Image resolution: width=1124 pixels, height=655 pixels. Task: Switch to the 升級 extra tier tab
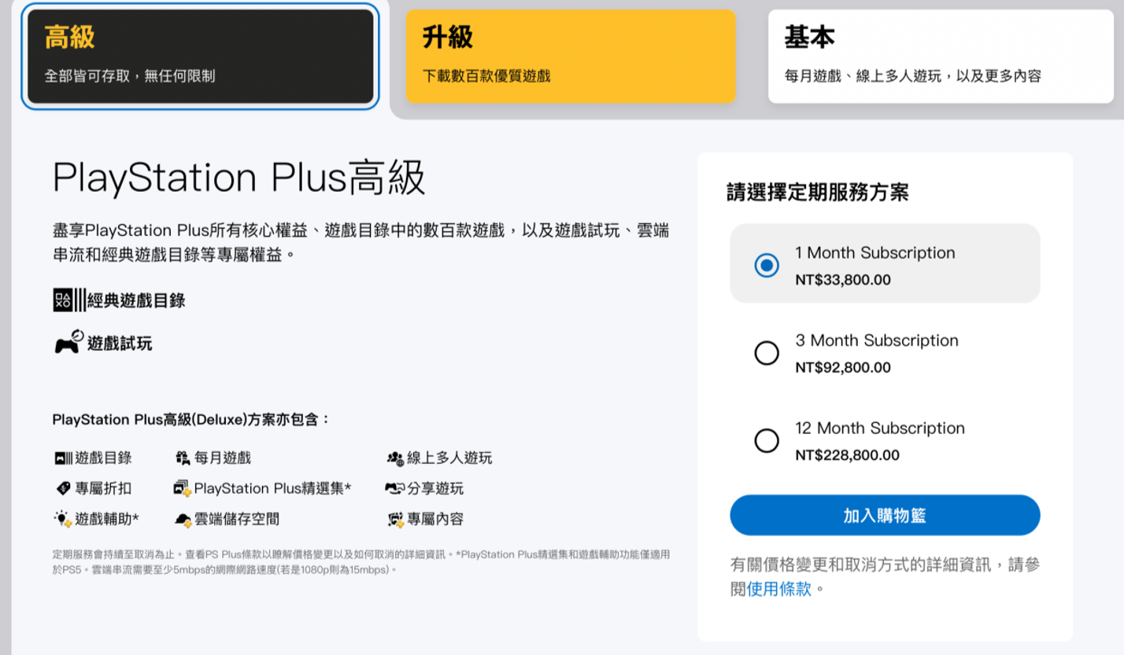tap(571, 57)
